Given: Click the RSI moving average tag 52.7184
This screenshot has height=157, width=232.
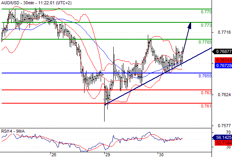Looking at the screenshot, I should pyautogui.click(x=223, y=143).
